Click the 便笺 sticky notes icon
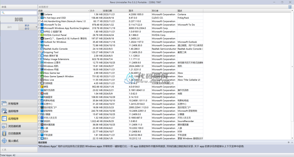The width and height of the screenshot is (294, 157). coord(42,87)
